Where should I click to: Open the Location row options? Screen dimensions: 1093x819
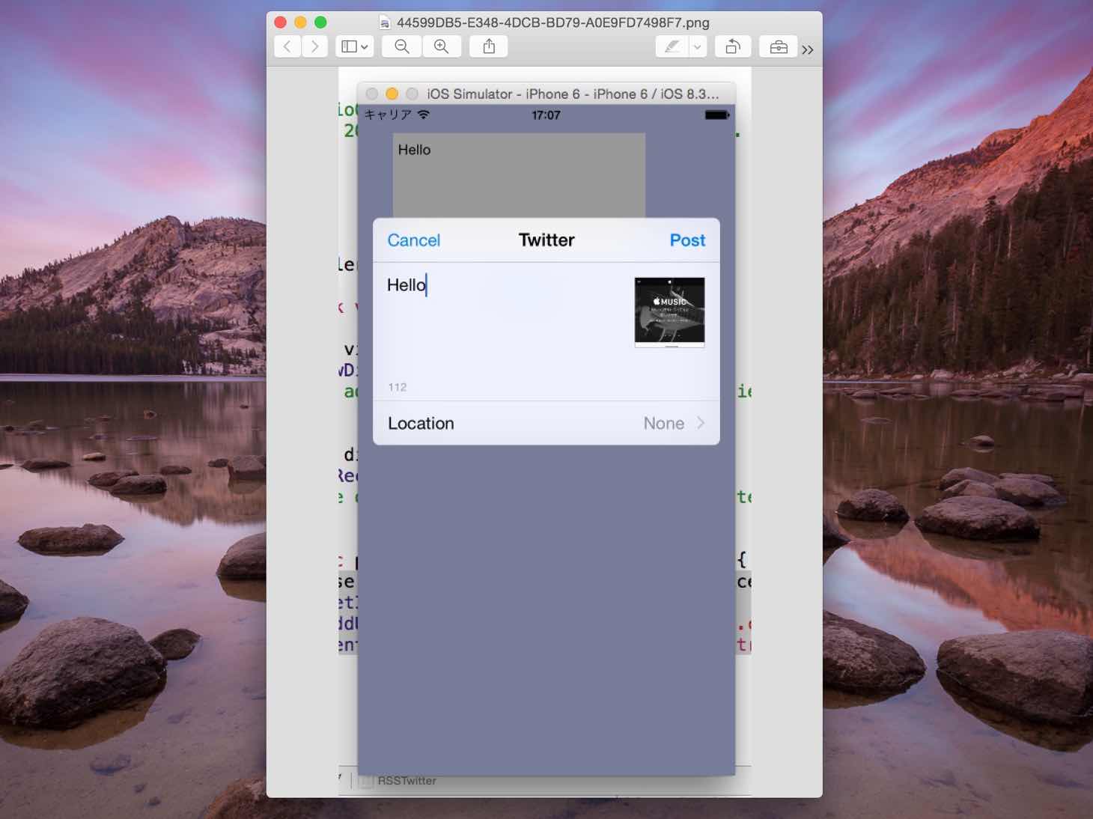tap(546, 423)
